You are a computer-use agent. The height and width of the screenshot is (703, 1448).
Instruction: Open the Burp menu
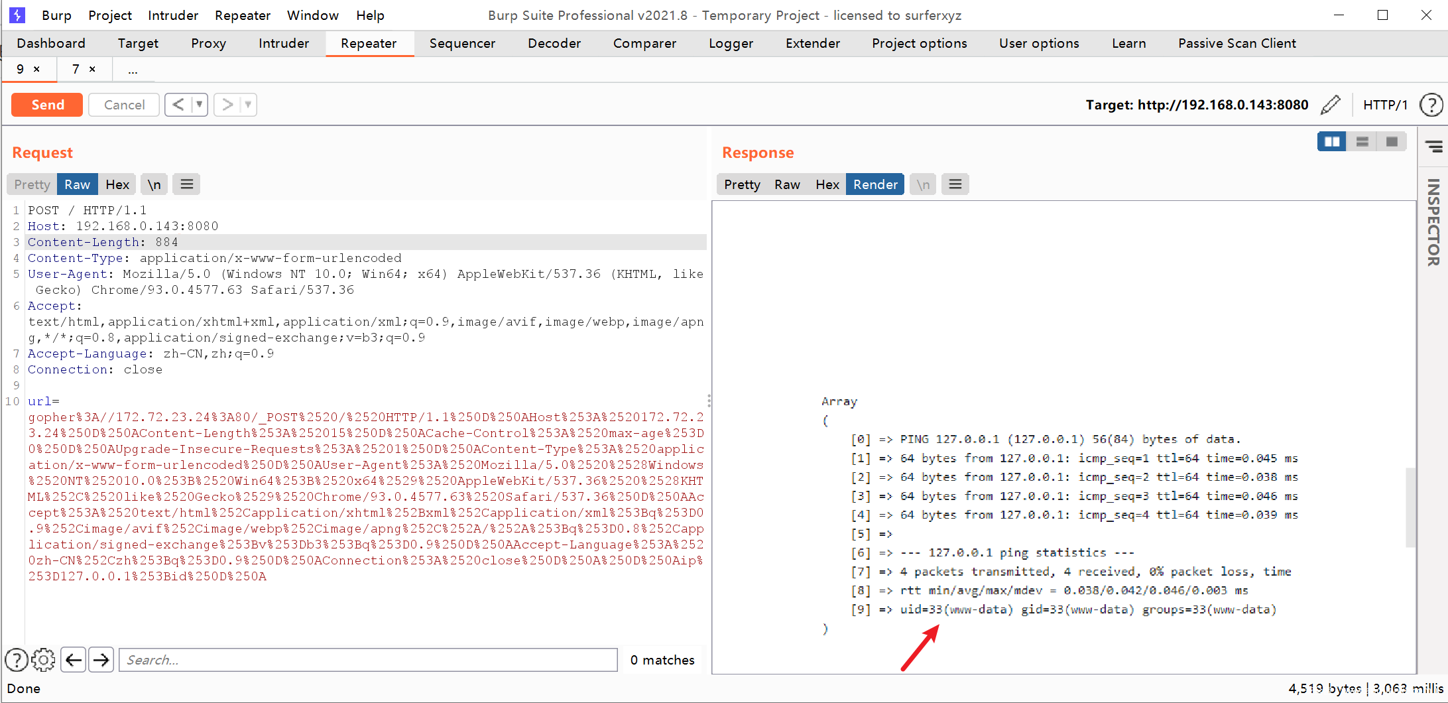coord(56,15)
